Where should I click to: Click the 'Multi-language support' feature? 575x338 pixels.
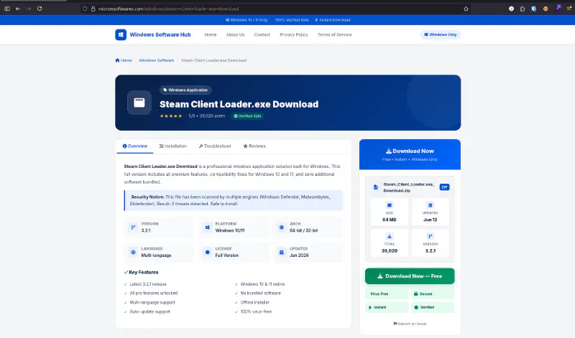pos(152,303)
